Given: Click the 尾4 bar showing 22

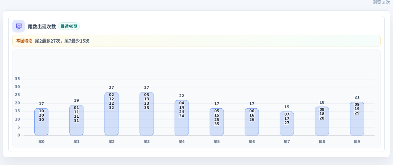Looking at the screenshot, I should click(x=182, y=118).
